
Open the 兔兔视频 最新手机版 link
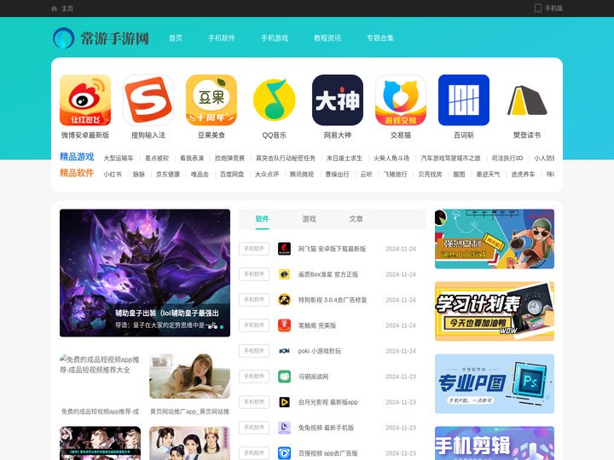coord(326,428)
